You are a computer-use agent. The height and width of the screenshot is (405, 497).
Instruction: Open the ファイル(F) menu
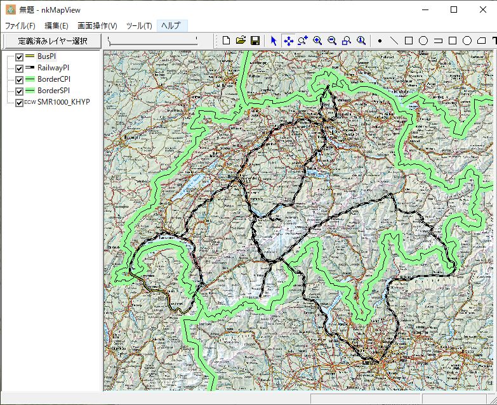point(20,26)
